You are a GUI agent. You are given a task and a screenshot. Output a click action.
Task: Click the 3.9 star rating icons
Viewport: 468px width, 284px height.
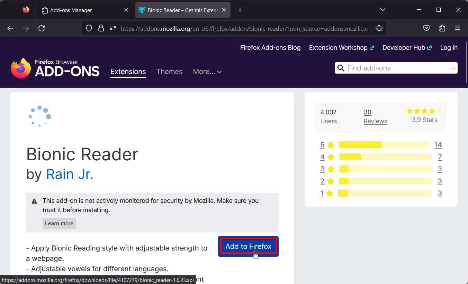(424, 111)
